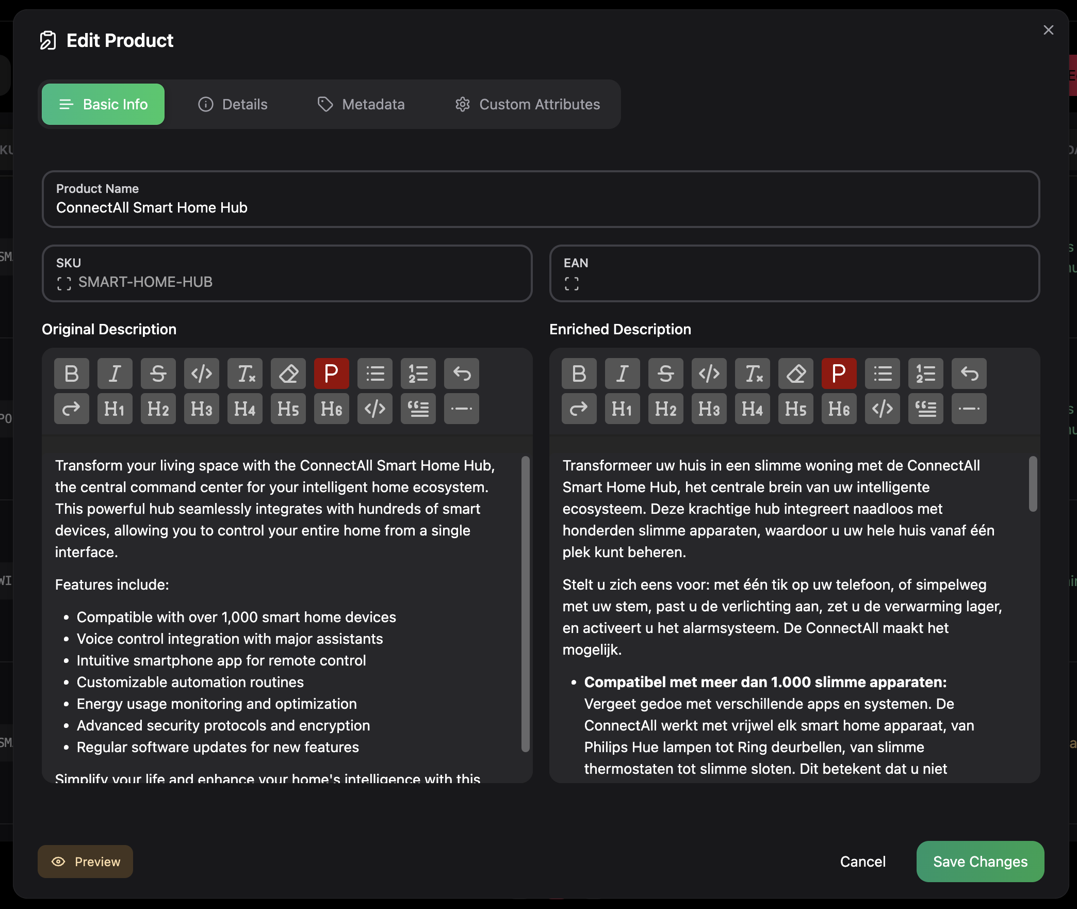Click strikethrough icon in Original Description editor

coord(158,374)
